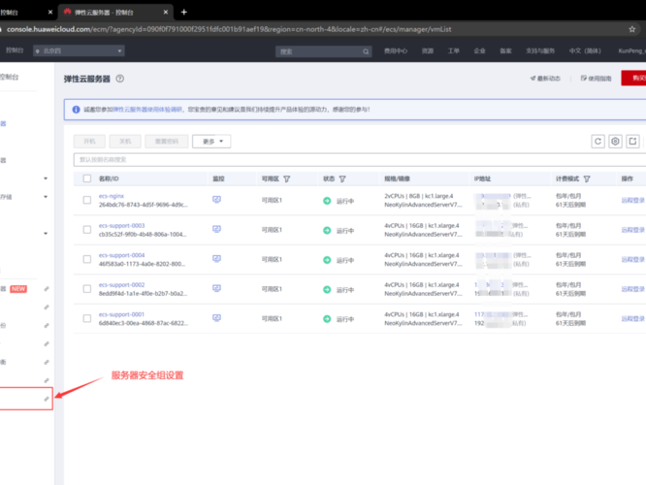The width and height of the screenshot is (646, 485).
Task: Check the box for ecs-support-0004
Action: coord(87,259)
